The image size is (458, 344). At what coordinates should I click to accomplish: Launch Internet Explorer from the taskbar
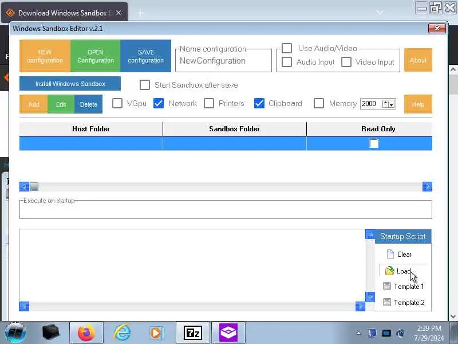[122, 333]
